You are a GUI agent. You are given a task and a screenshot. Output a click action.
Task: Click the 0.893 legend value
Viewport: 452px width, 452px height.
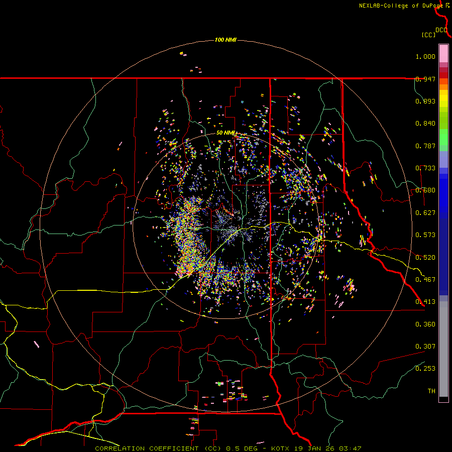pyautogui.click(x=425, y=101)
